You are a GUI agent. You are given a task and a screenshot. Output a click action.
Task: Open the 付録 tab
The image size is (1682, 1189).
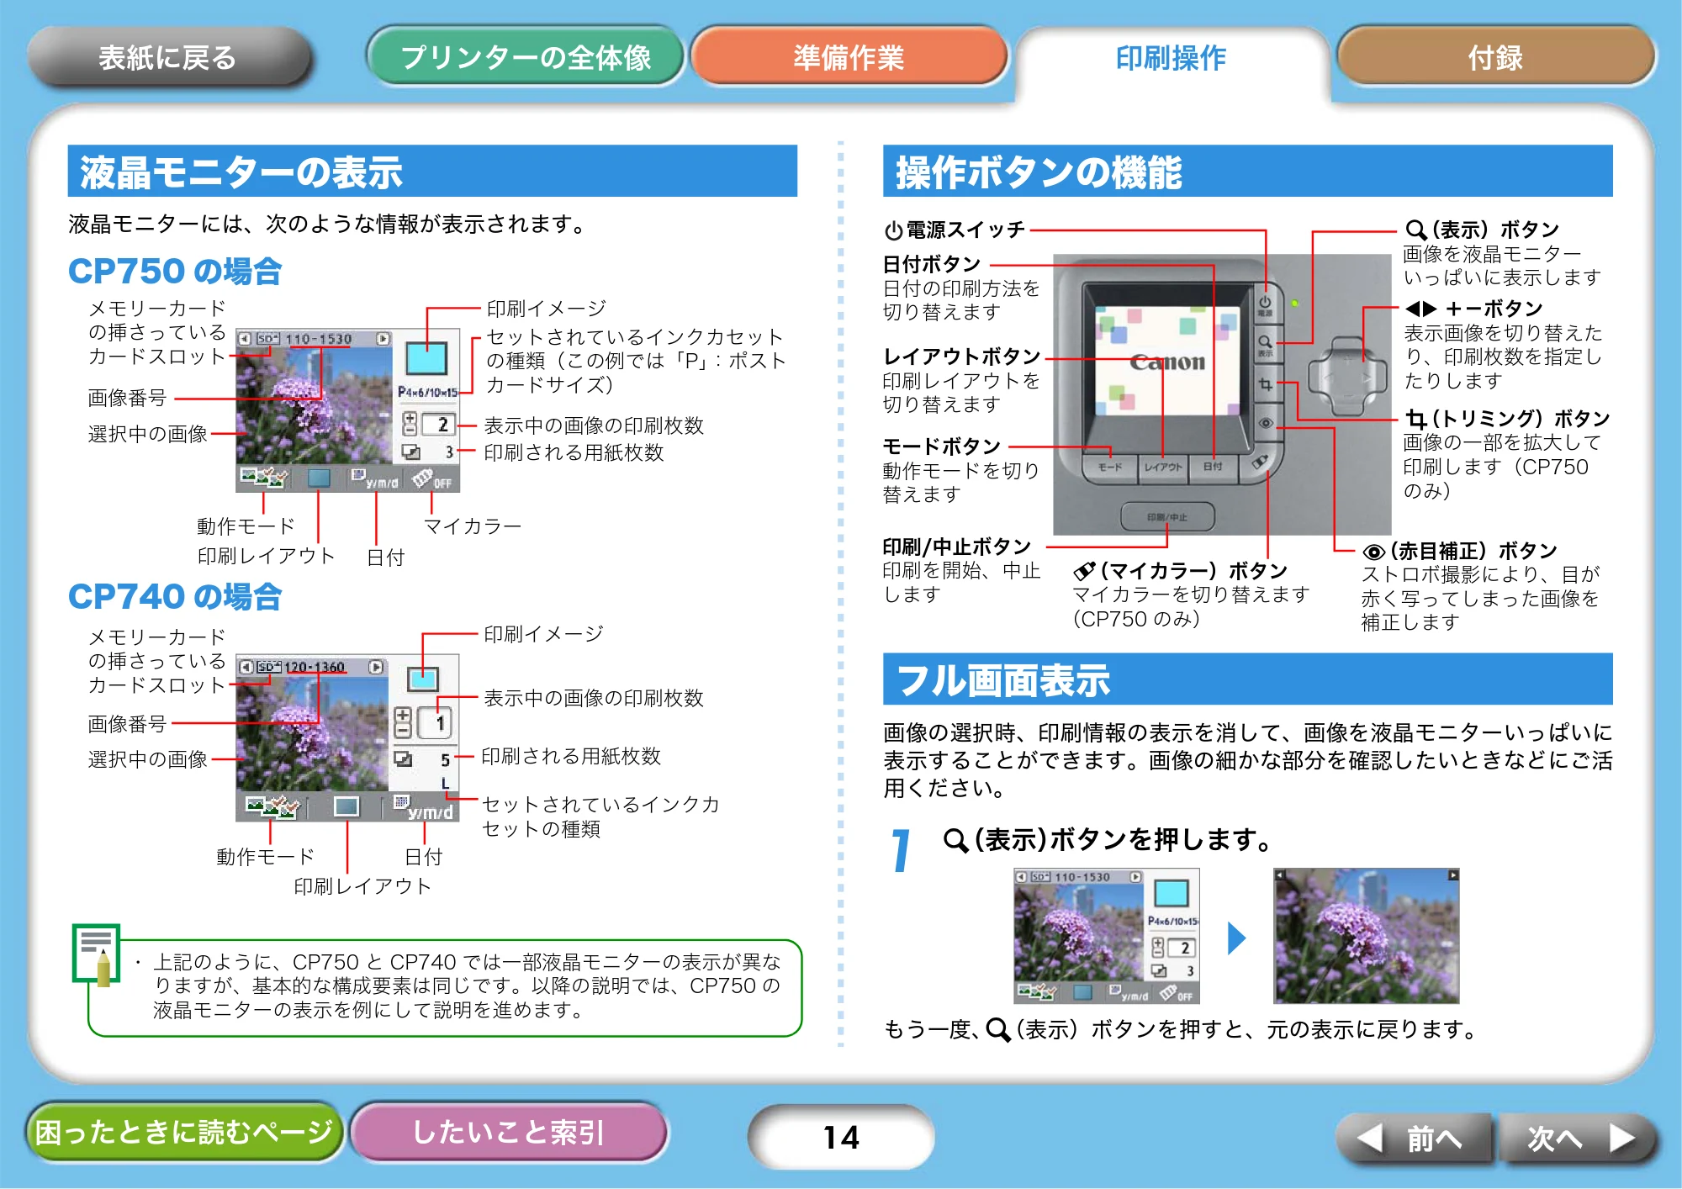(x=1495, y=56)
